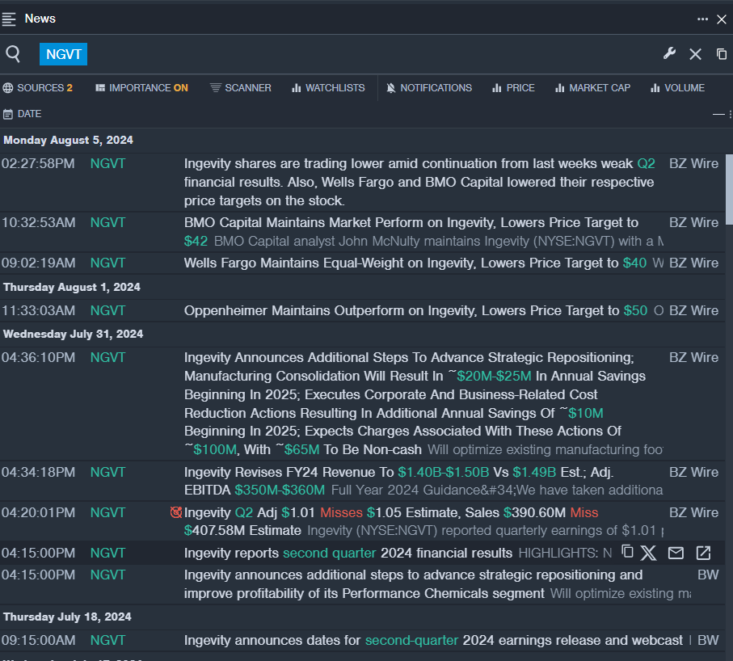This screenshot has height=661, width=733.
Task: Toggle the NOTIFICATIONS bell filter
Action: [x=429, y=88]
